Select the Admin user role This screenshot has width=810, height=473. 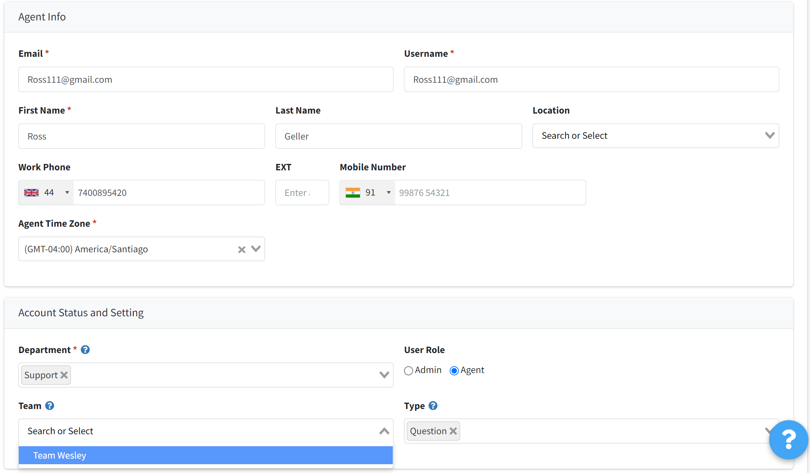[x=408, y=370]
